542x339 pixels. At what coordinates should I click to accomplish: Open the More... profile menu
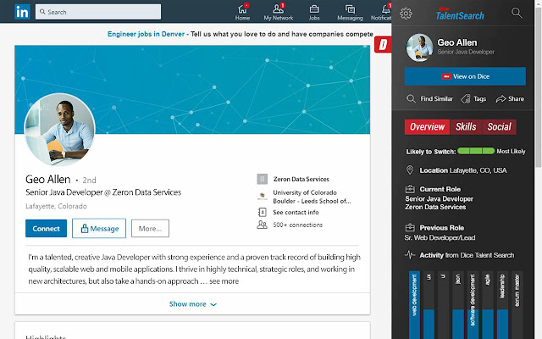[150, 228]
